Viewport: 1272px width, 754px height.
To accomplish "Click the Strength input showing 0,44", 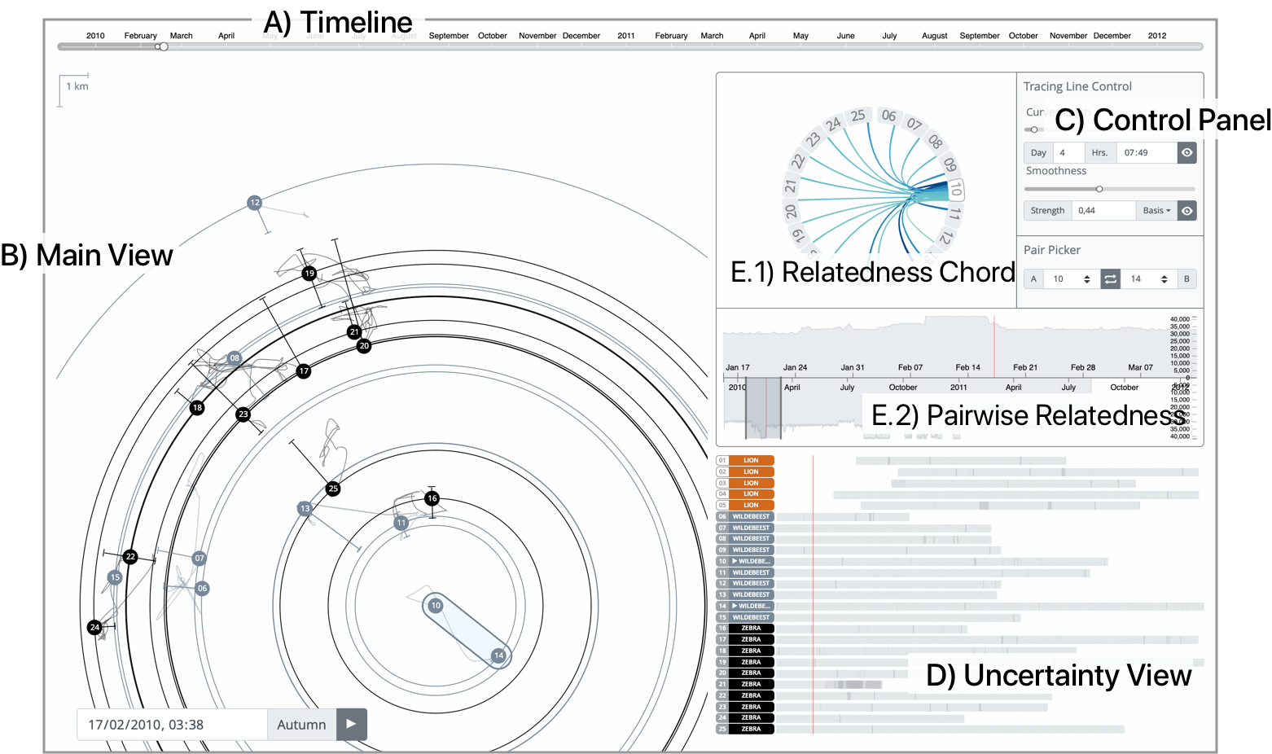I will click(1103, 211).
